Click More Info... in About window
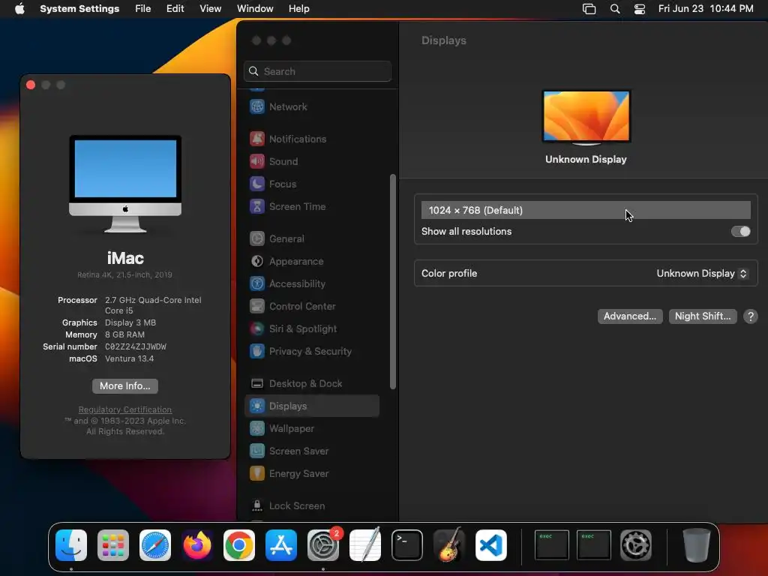The width and height of the screenshot is (768, 576). point(125,386)
